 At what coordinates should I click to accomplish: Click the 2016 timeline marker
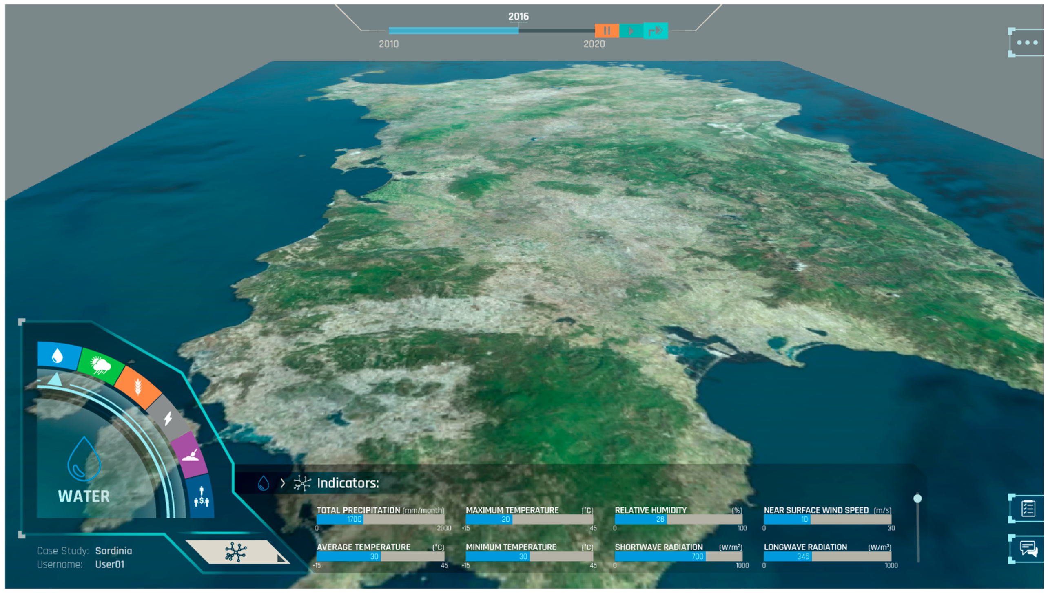pyautogui.click(x=518, y=16)
